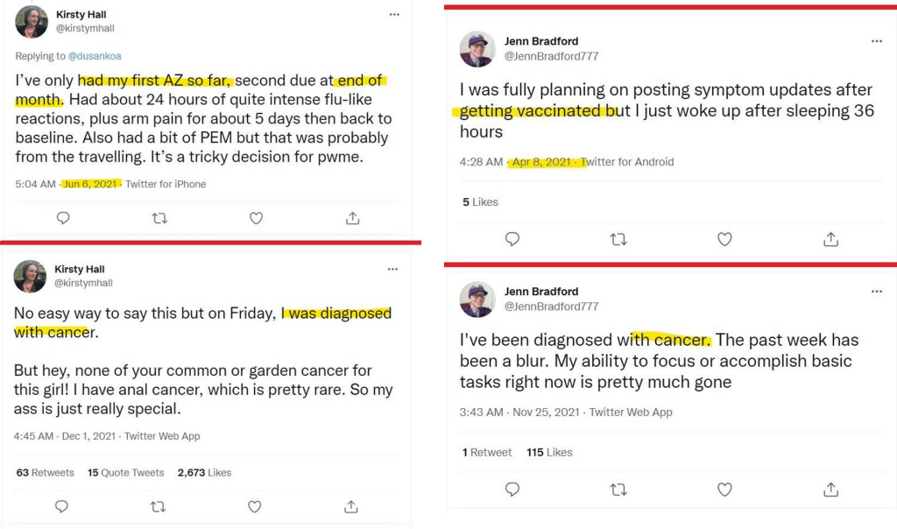Viewport: 897px width, 529px height.
Task: Click Jenn Bradford's avatar on top tweet
Action: 477,49
